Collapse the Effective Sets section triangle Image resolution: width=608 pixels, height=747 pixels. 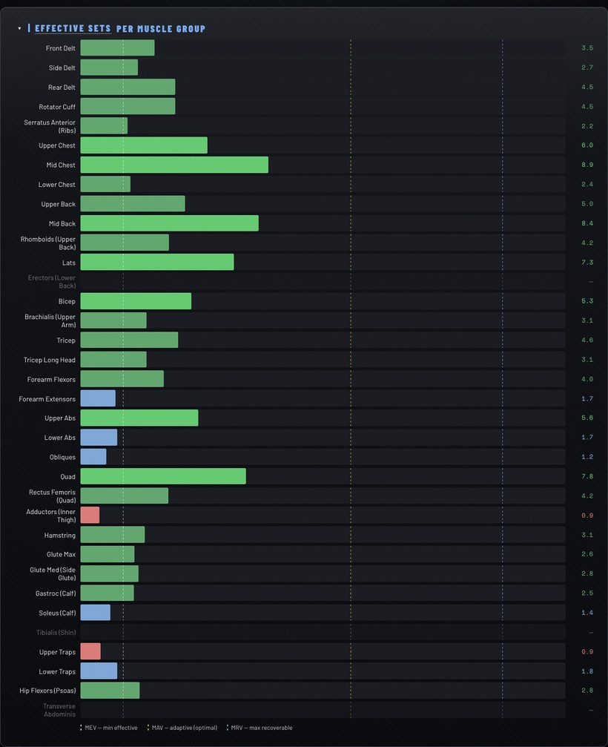coord(19,29)
